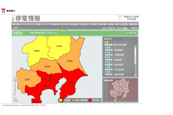
Task: Click 群馬県 link in status list
Action: [108, 57]
